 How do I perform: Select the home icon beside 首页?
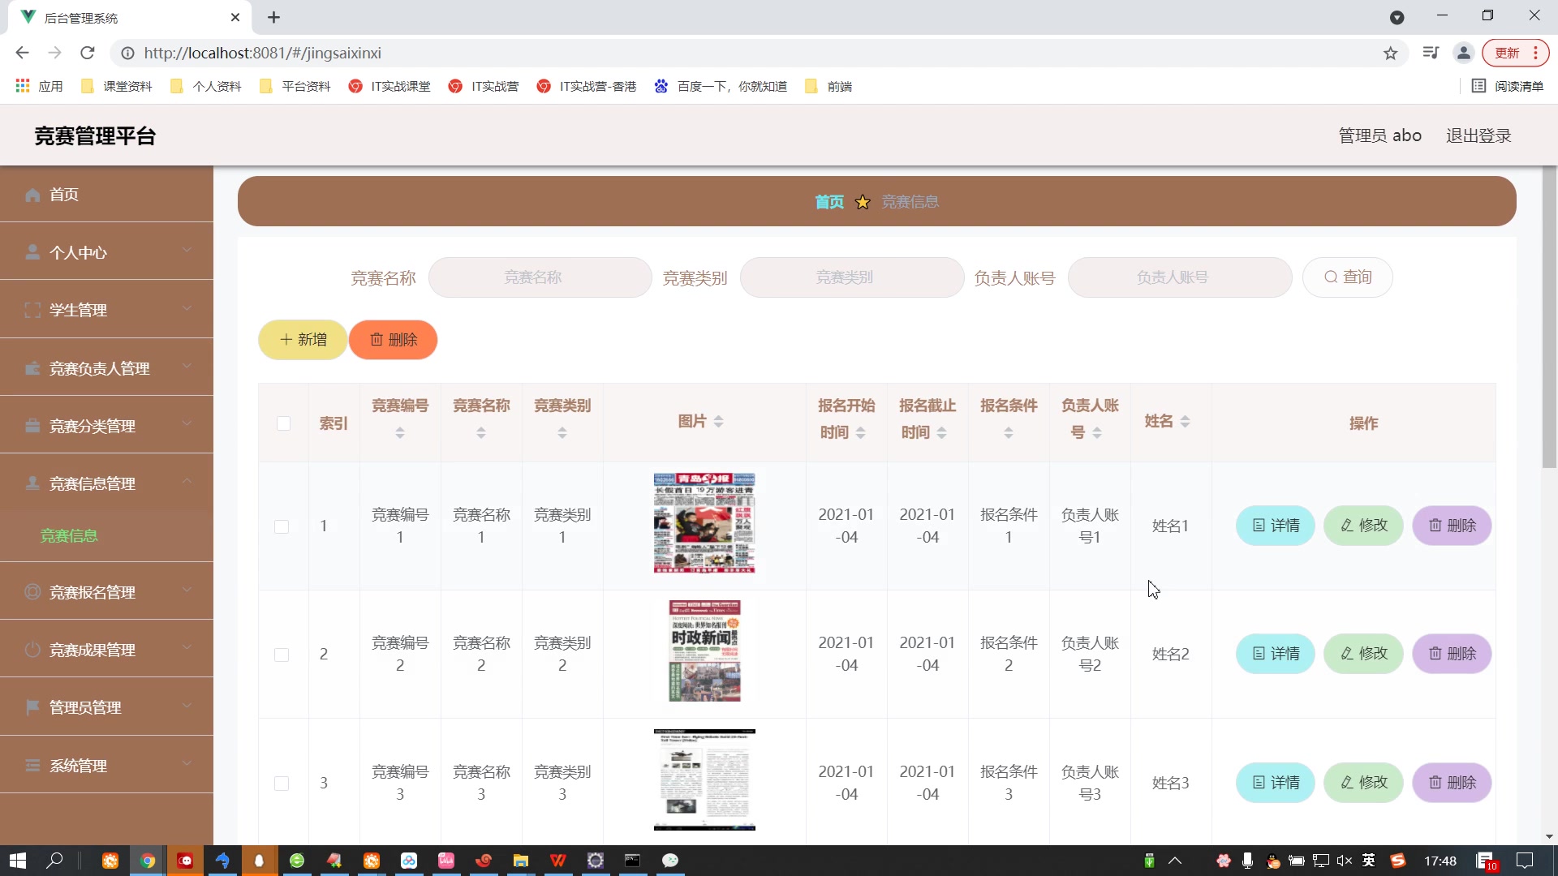(x=32, y=195)
